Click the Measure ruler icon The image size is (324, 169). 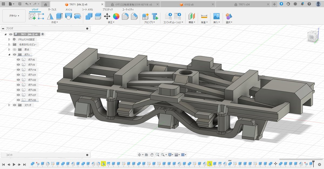pos(204,16)
